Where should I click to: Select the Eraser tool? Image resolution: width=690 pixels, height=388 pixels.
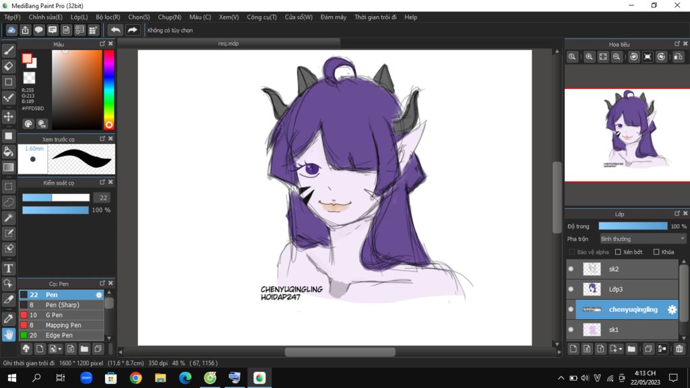[x=9, y=66]
